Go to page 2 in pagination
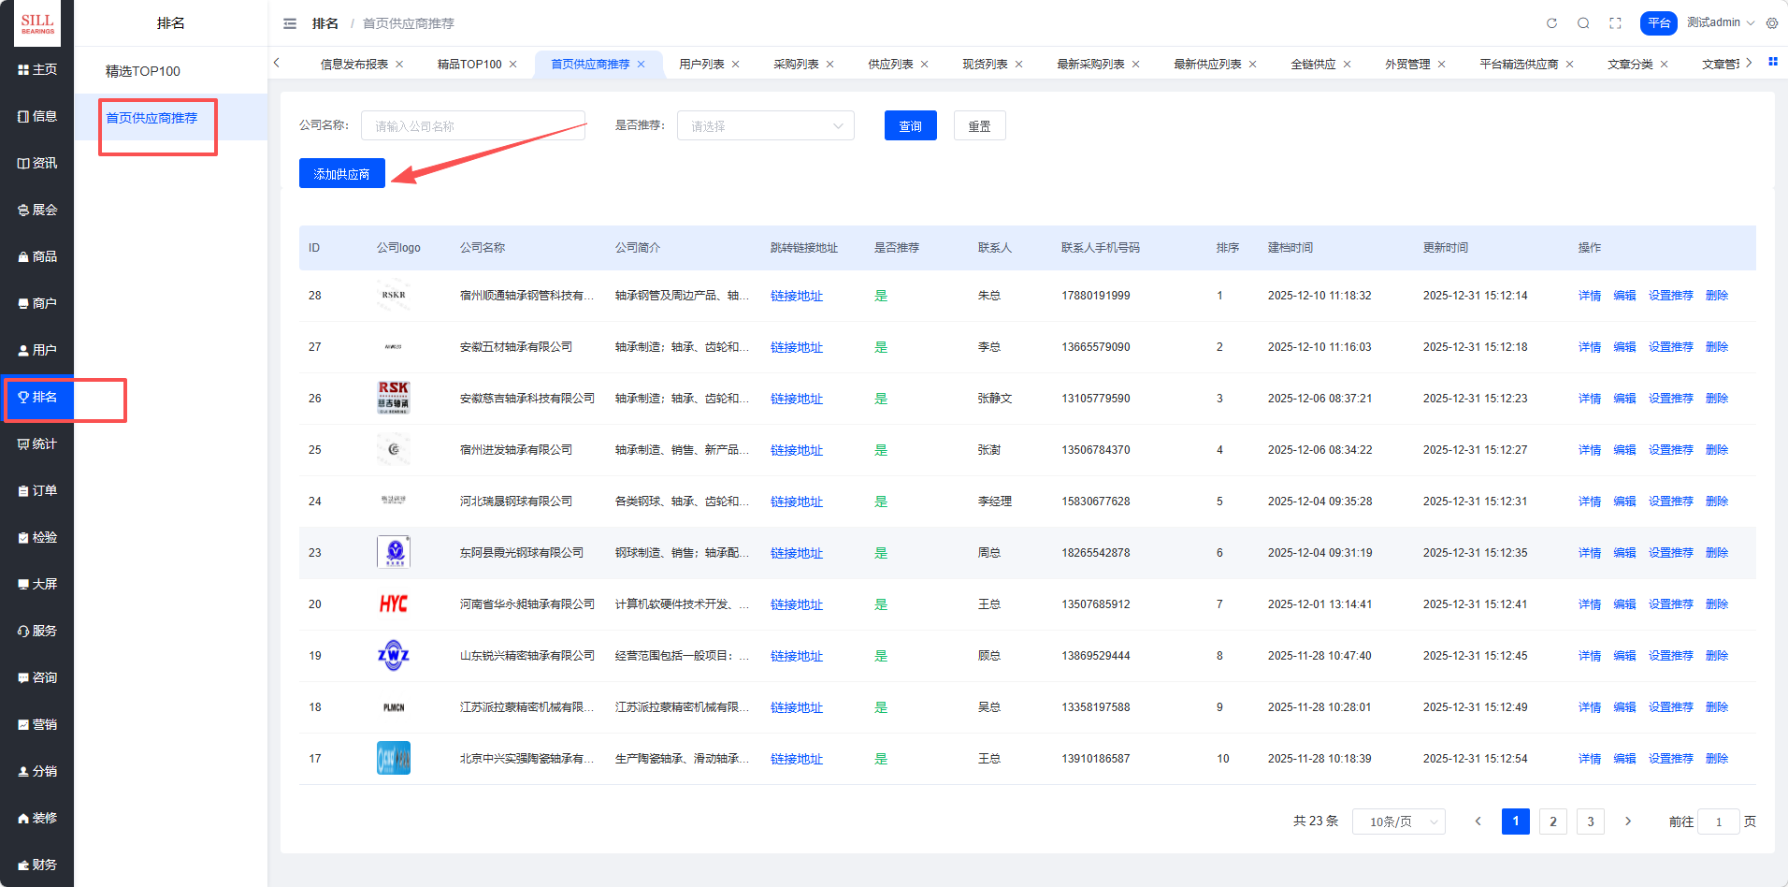Viewport: 1788px width, 887px height. (x=1552, y=822)
